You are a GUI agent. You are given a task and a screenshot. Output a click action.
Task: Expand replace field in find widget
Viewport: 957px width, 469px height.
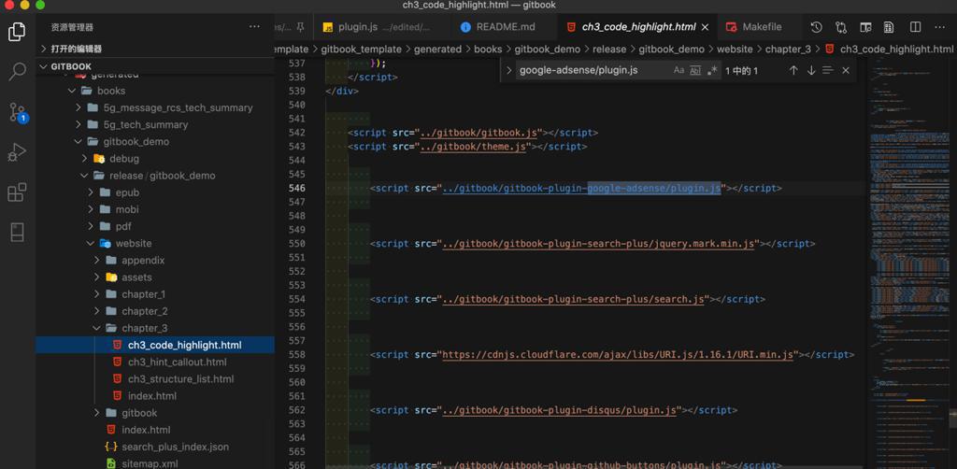click(509, 70)
